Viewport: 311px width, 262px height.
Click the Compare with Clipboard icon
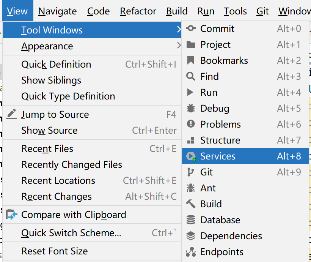pos(12,215)
